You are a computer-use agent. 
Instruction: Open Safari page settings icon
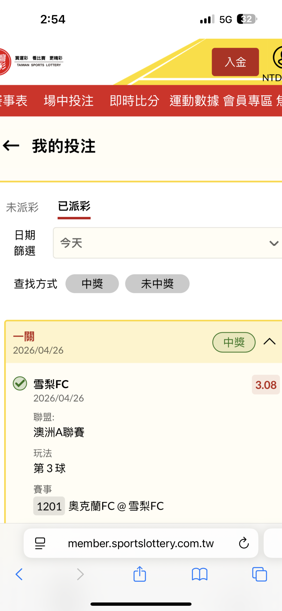point(40,543)
